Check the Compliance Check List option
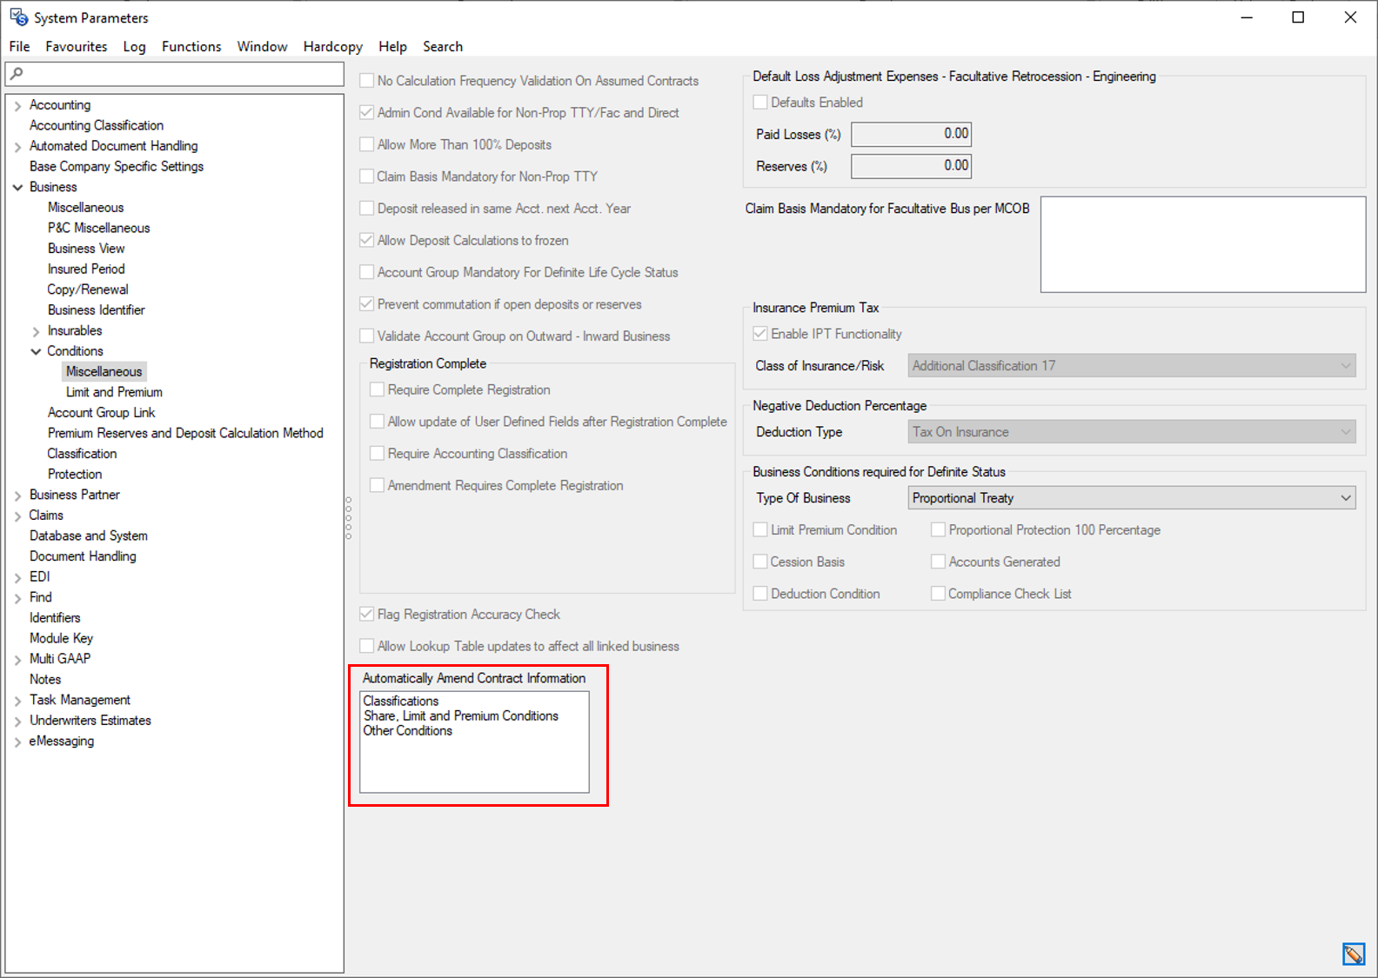 click(939, 594)
